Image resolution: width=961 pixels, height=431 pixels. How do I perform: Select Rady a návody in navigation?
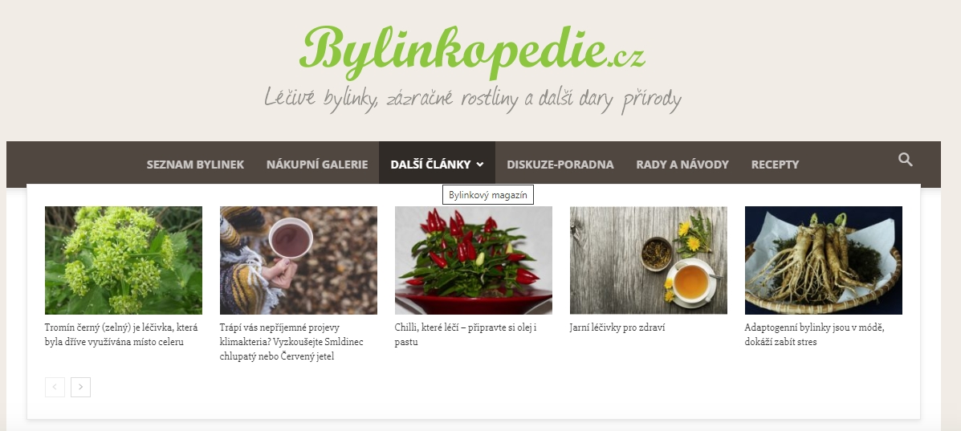(682, 165)
